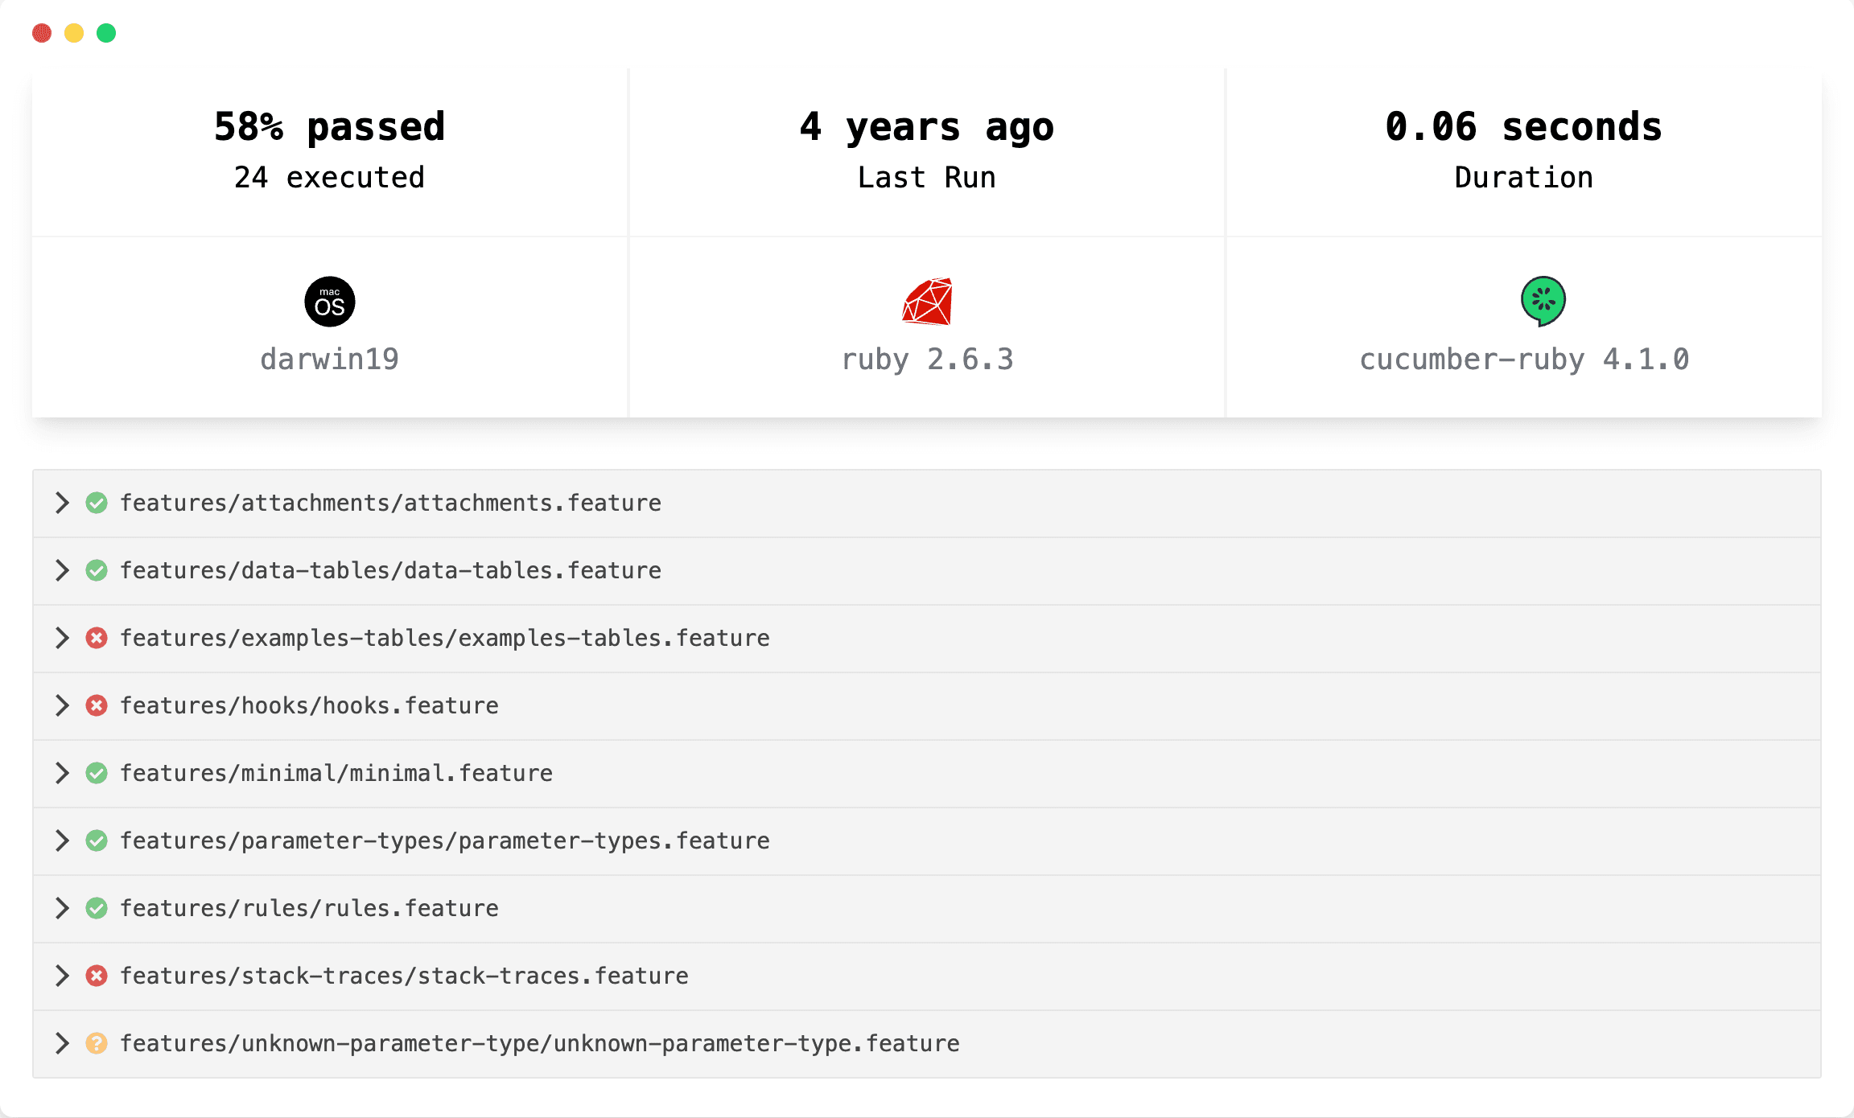Open features/stack-traces/stack-traces.feature entry

coord(404,976)
